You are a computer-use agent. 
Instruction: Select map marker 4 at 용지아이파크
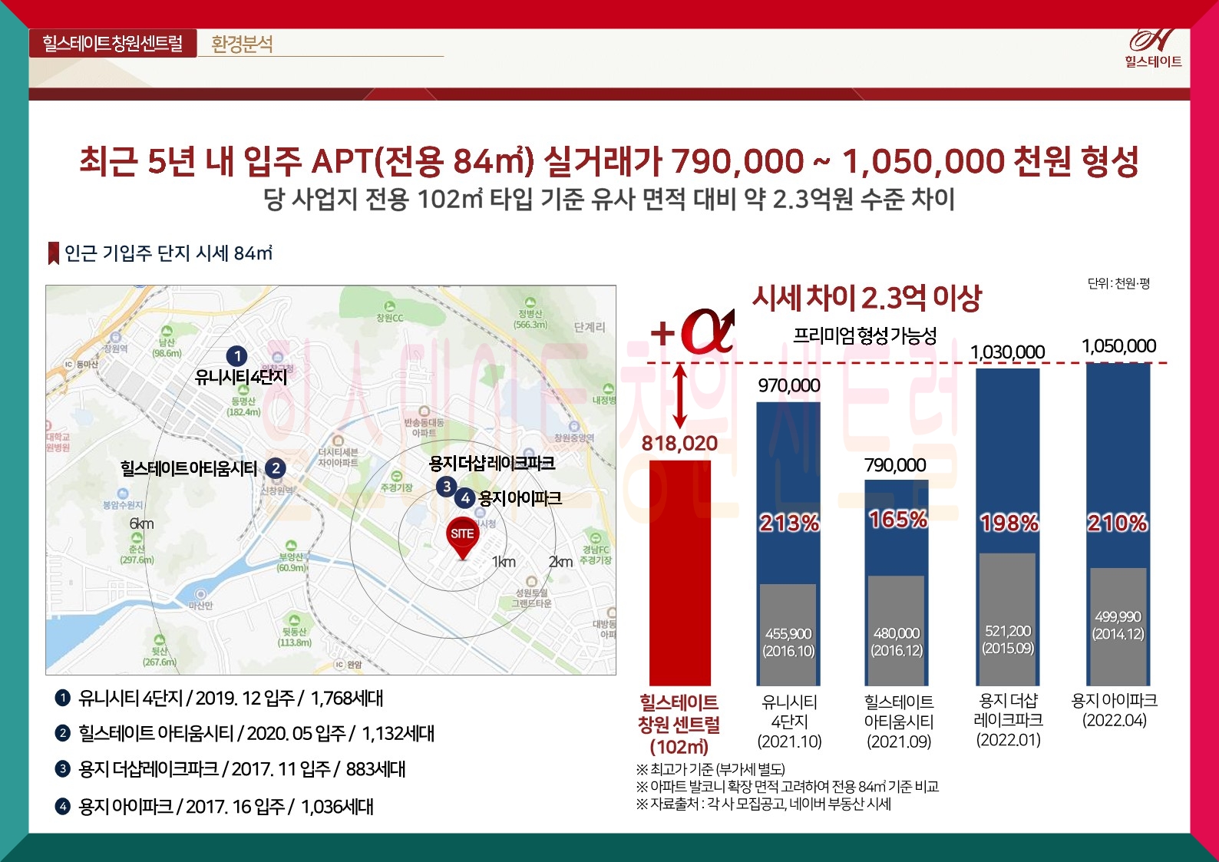pyautogui.click(x=465, y=498)
